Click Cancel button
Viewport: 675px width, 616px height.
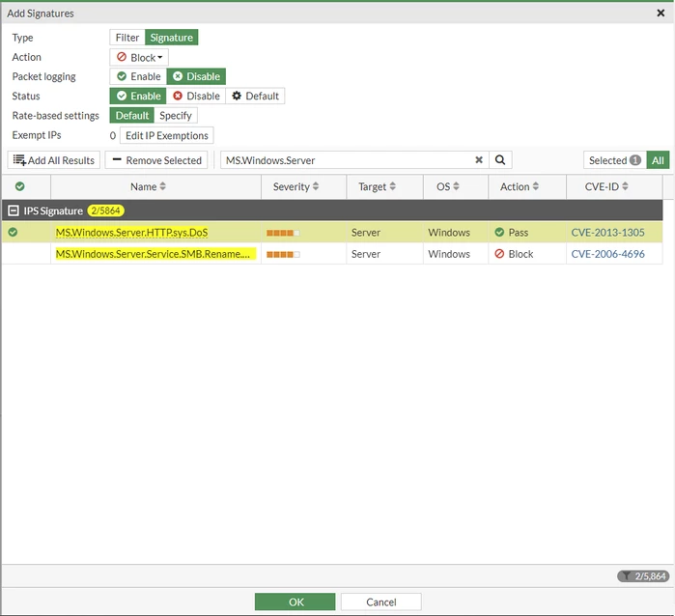(381, 602)
